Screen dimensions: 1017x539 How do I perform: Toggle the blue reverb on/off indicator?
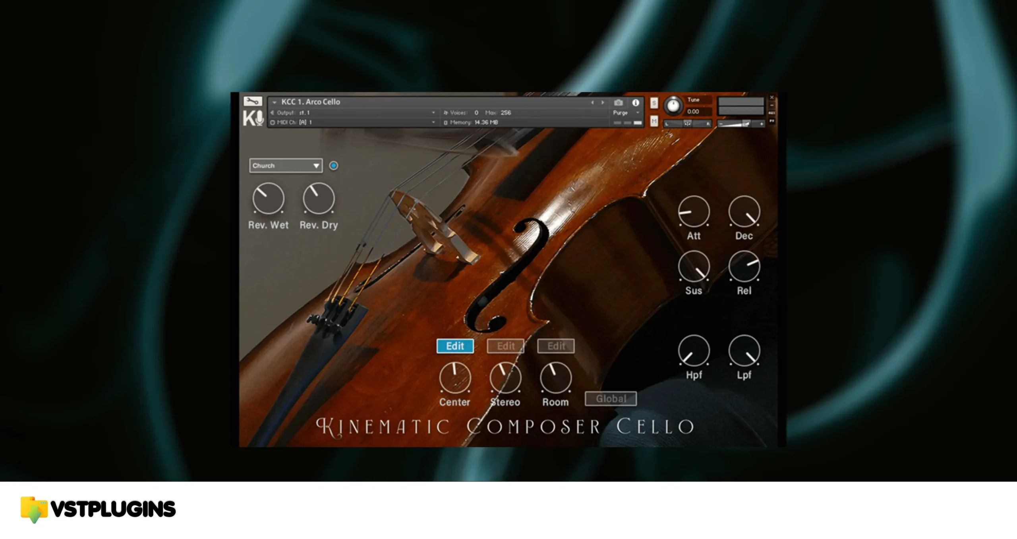(x=334, y=166)
